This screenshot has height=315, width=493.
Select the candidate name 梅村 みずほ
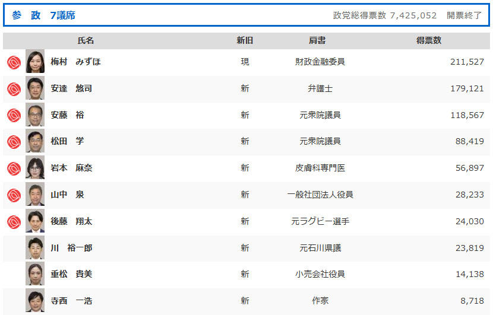(76, 62)
